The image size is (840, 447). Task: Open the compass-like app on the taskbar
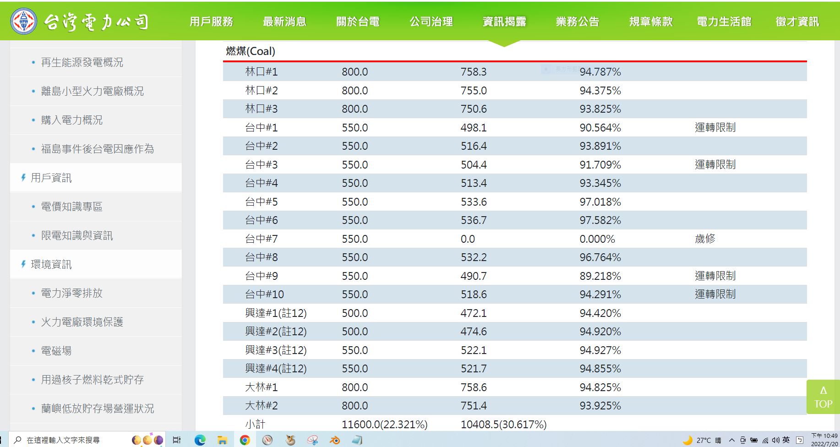point(267,440)
